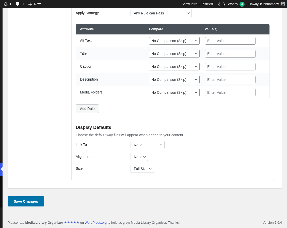Screen dimensions: 287x228
Task: Open the Alt Text comparison dropdown
Action: 174,41
